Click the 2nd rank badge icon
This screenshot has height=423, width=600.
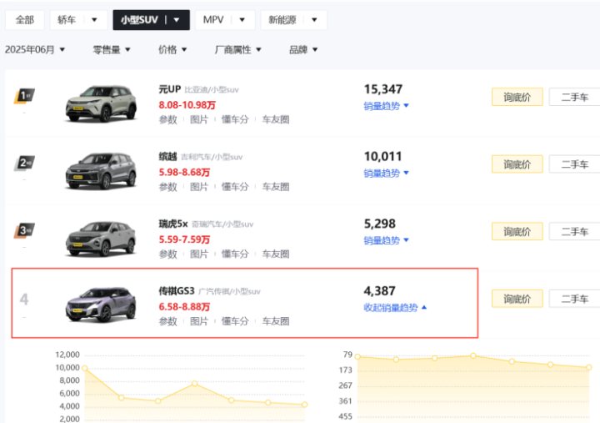click(24, 164)
